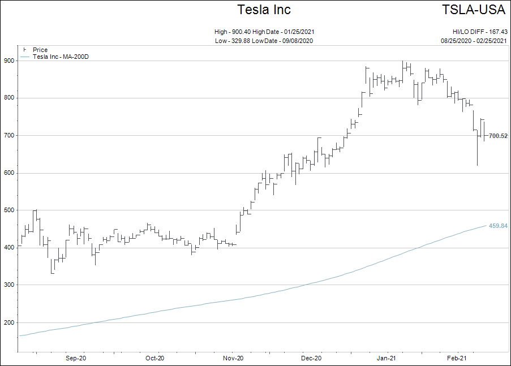Click the 459.84 moving average label
511x366 pixels.
click(498, 226)
